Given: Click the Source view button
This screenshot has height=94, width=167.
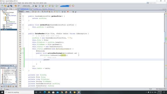Looking at the screenshot, I should [21, 11].
